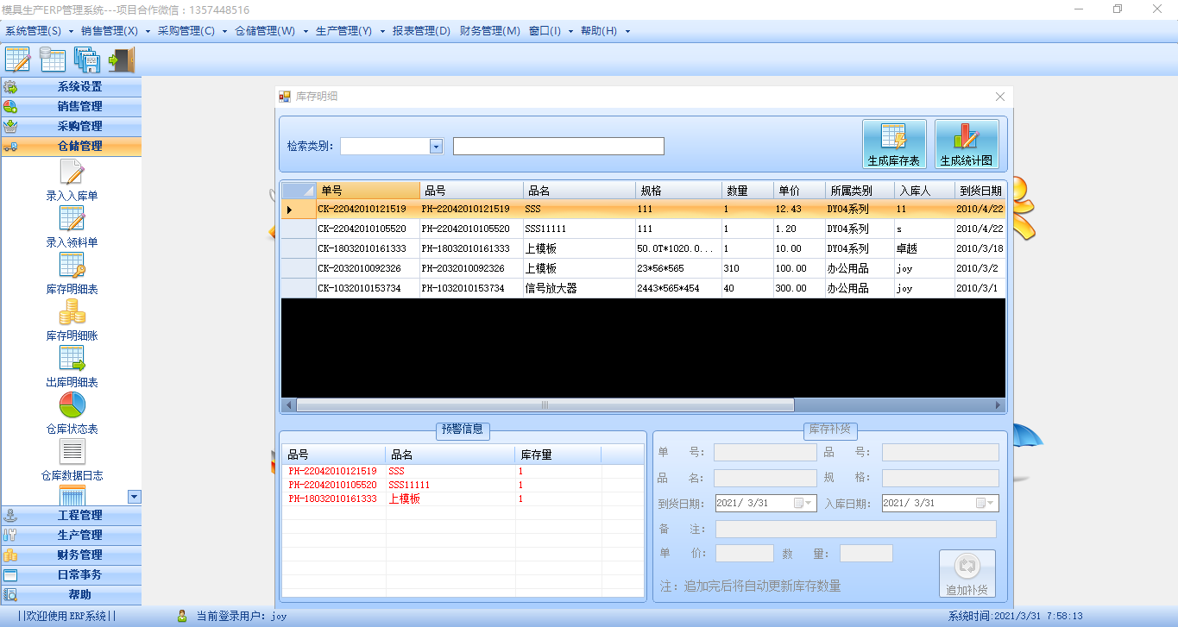The height and width of the screenshot is (627, 1178).
Task: Click the horizontal scrollbar thumb in grid
Action: 545,405
